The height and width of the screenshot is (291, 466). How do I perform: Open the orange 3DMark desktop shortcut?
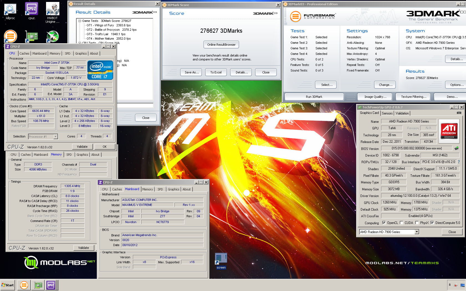(10, 36)
